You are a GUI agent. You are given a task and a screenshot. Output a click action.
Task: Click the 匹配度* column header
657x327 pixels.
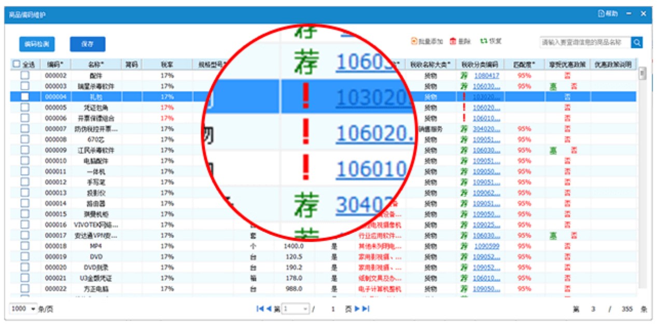pos(524,65)
